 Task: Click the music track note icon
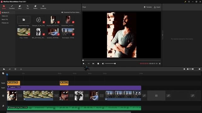pos(3,106)
